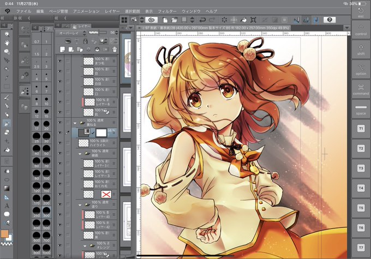Image resolution: width=371 pixels, height=259 pixels.
Task: Click the Open file folder icon in toolbar
Action: [175, 20]
